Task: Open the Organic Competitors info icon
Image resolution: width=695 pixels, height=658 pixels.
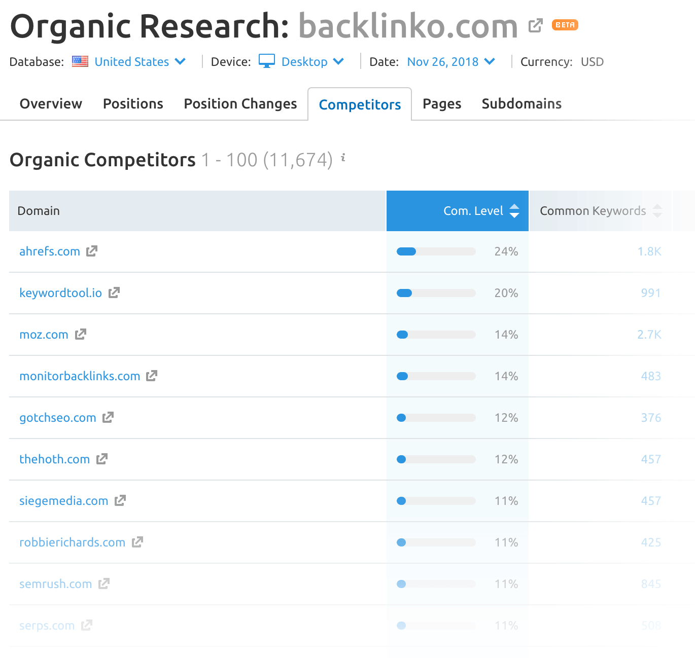Action: [343, 158]
